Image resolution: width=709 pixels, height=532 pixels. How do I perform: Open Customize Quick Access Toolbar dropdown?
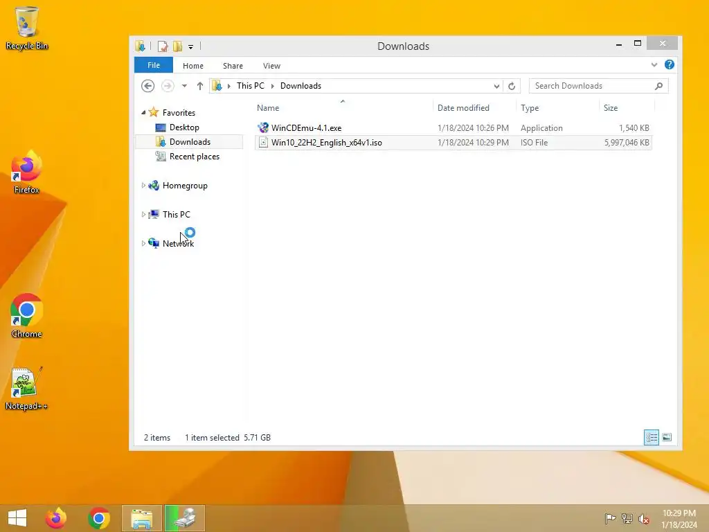[191, 46]
